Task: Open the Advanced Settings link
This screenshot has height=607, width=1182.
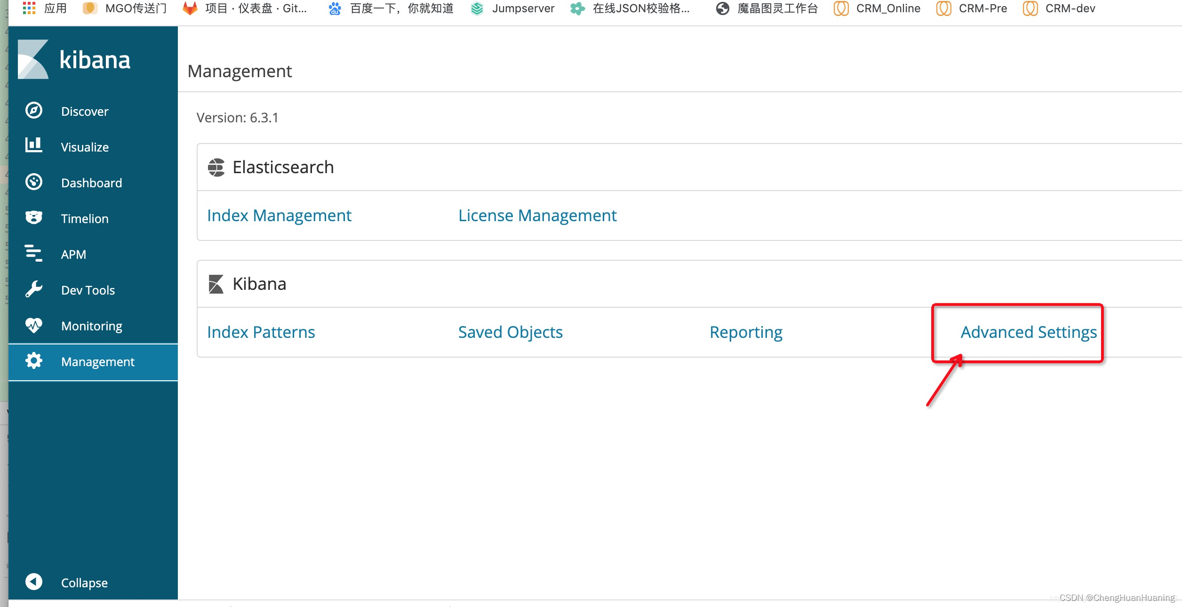Action: click(x=1029, y=332)
